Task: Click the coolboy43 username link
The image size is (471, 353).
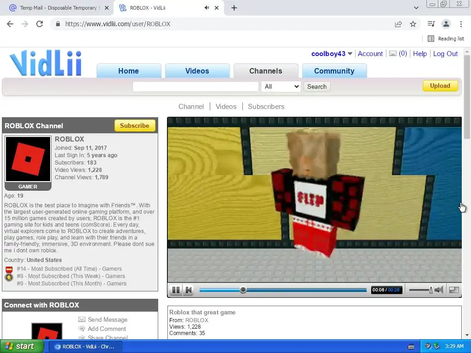Action: click(328, 54)
